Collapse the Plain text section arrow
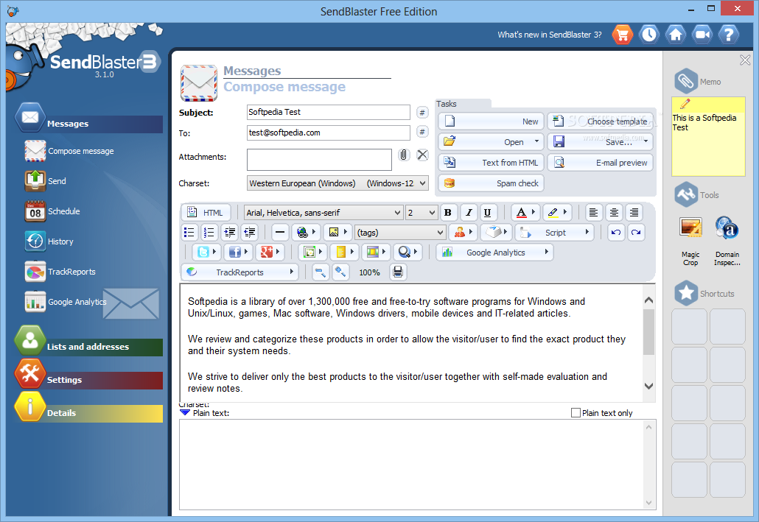 tap(185, 412)
